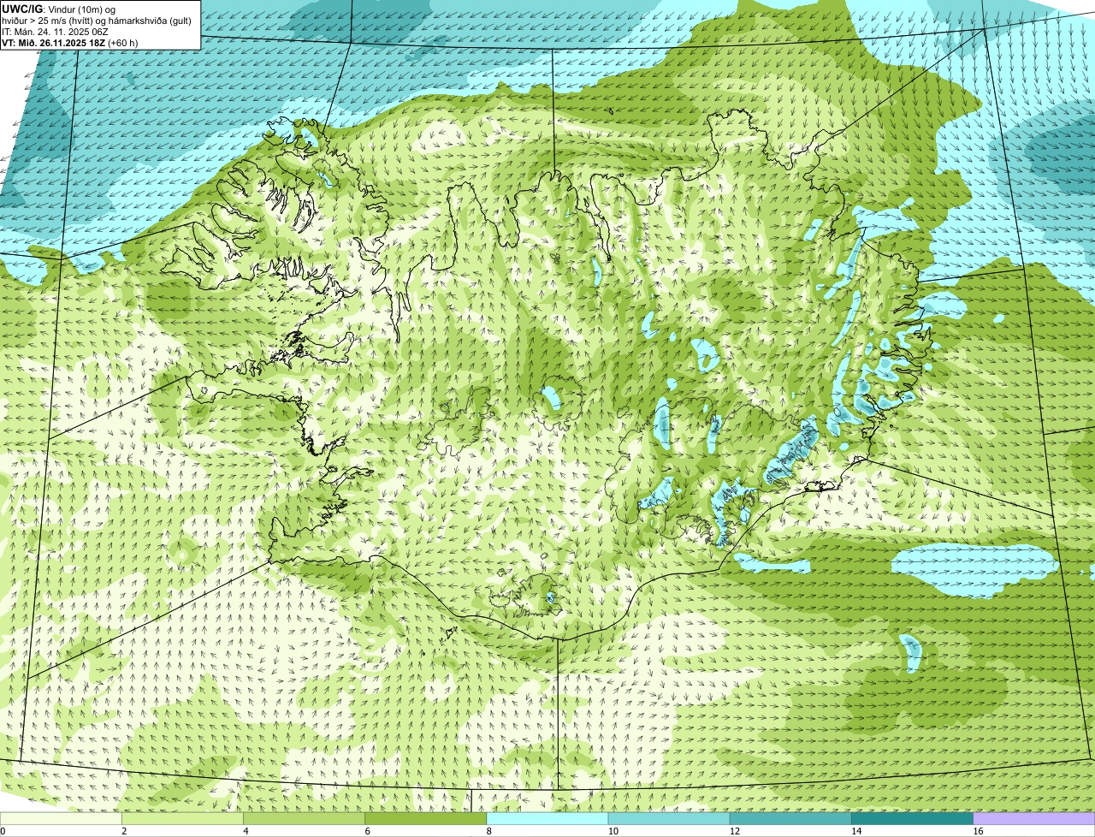Click the 'VT: Mið. 26.11.2025 18Z (+60 h)' line
The image size is (1095, 837).
click(70, 42)
